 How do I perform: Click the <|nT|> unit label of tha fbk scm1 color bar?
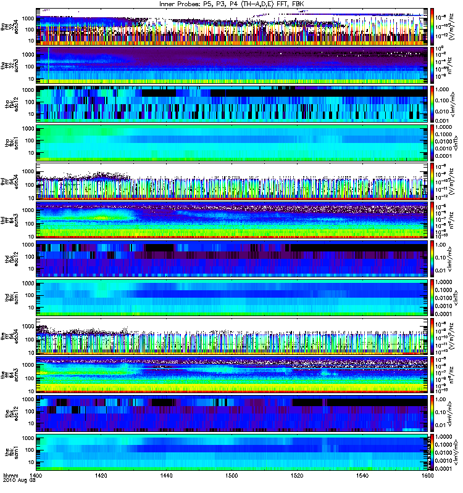(455, 143)
